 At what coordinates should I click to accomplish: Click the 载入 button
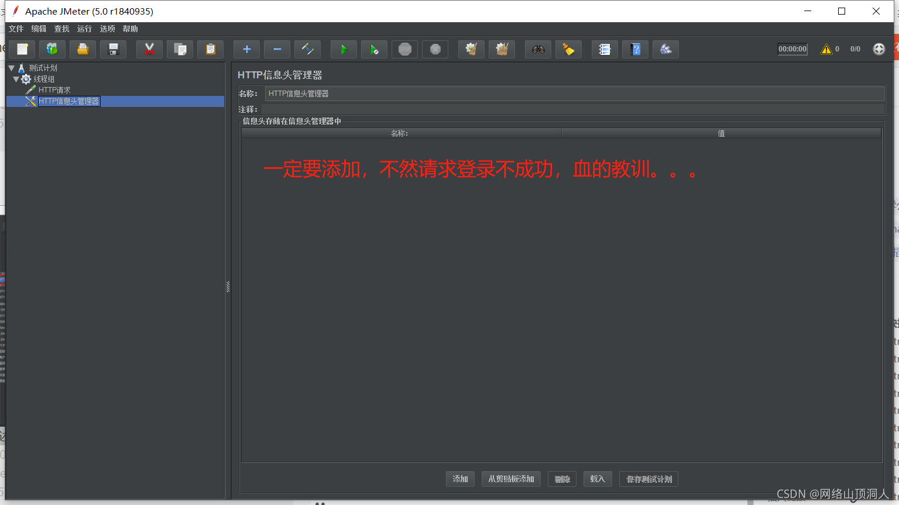coord(598,479)
